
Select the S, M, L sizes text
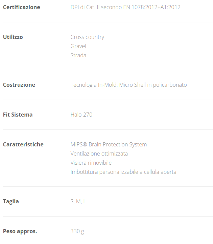tap(78, 201)
